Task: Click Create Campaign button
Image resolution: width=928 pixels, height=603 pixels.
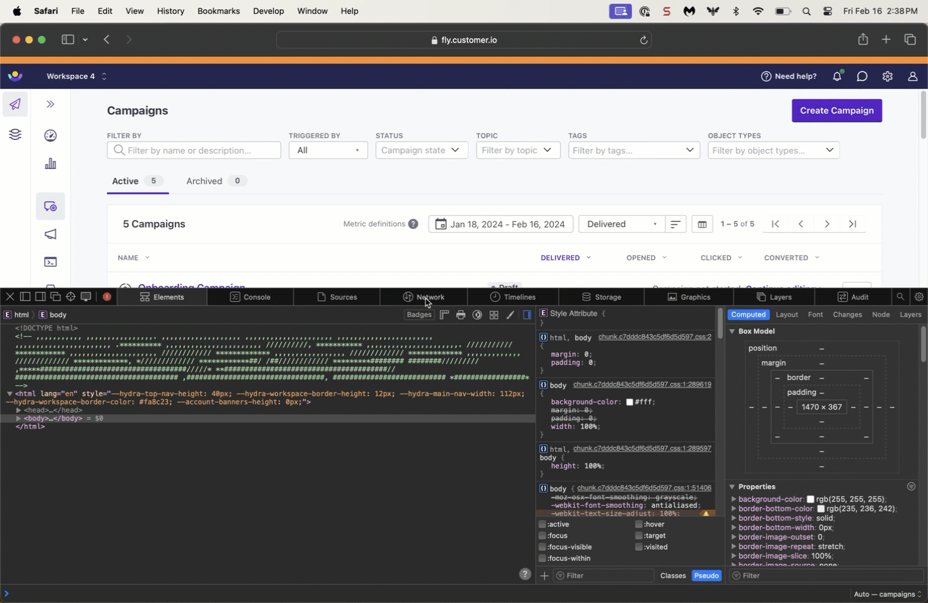Action: click(x=836, y=110)
